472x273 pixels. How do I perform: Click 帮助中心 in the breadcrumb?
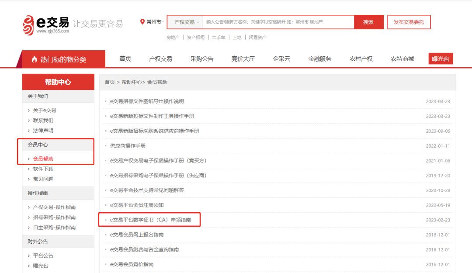[132, 82]
